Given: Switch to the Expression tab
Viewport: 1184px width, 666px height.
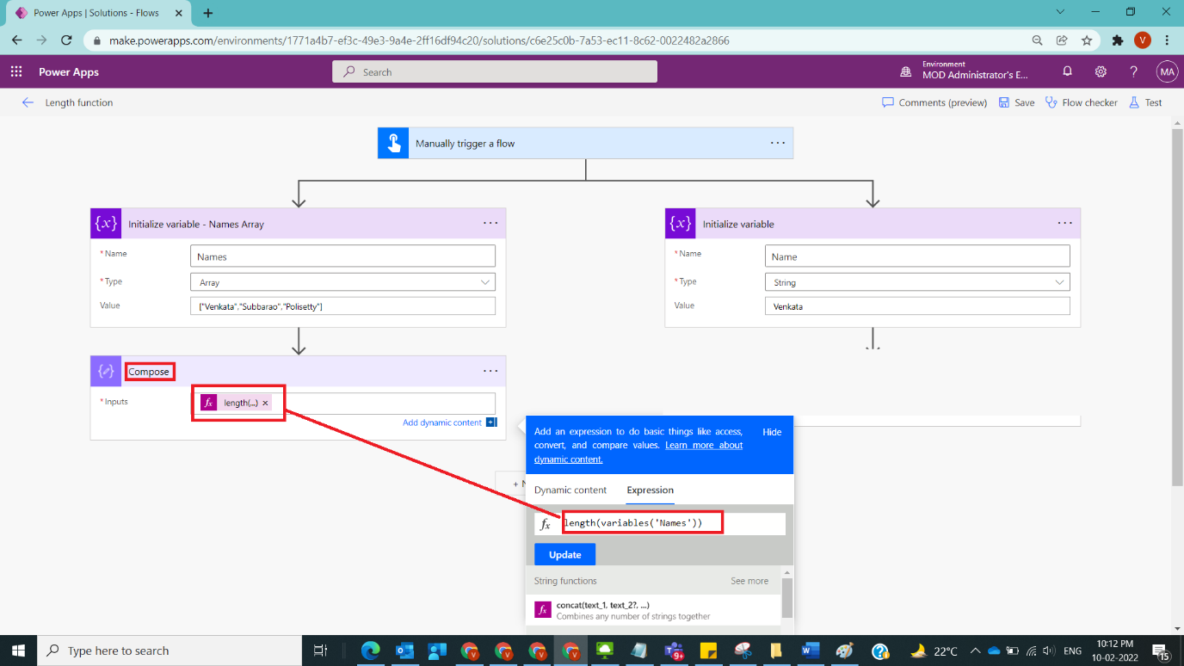Looking at the screenshot, I should pyautogui.click(x=651, y=490).
